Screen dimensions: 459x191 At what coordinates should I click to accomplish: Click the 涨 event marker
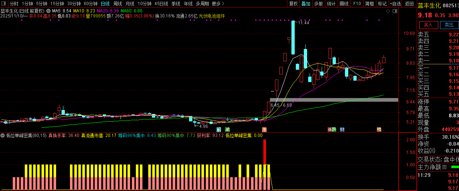coord(330,129)
